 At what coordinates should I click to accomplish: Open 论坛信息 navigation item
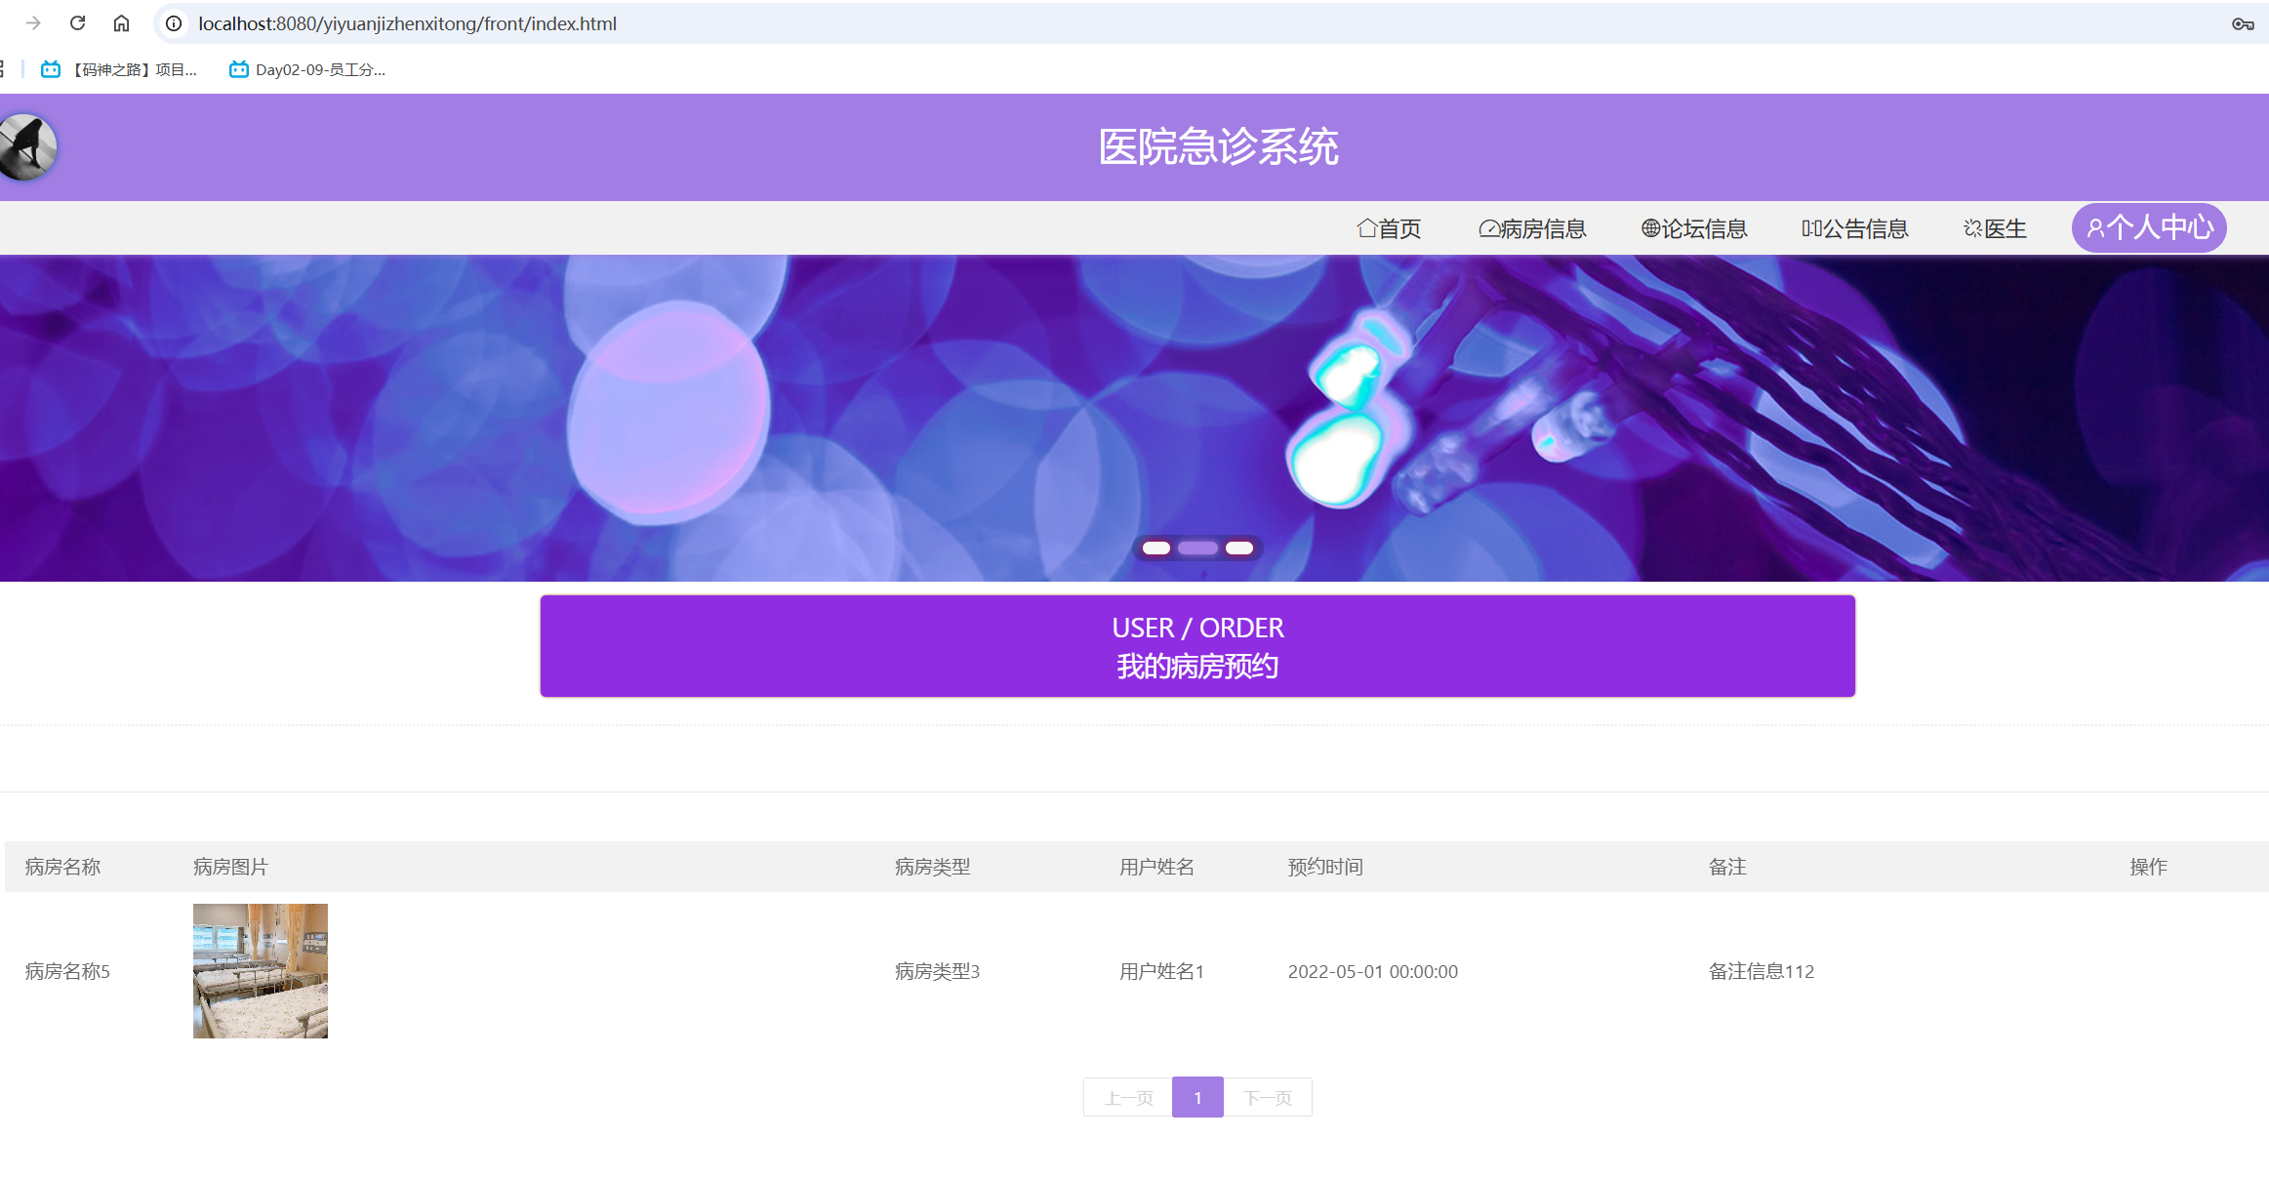(x=1693, y=228)
